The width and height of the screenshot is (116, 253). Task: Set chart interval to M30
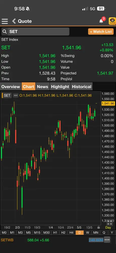(x=47, y=233)
